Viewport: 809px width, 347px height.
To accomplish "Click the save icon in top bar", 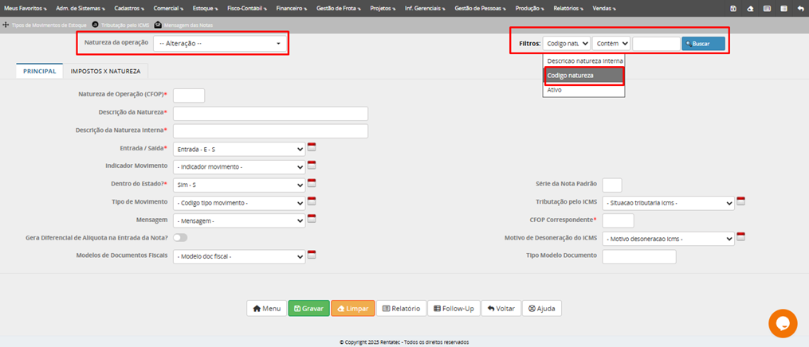I will coord(733,8).
